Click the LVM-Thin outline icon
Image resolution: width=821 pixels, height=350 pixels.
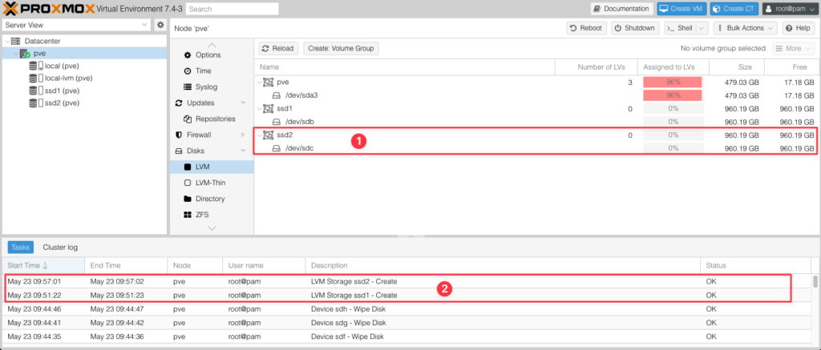(188, 183)
